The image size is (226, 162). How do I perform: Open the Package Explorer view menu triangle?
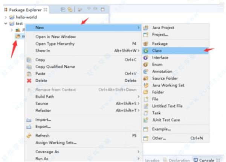89,9
